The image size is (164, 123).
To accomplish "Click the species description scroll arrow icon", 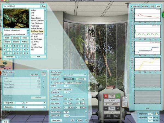I will (x=28, y=31).
